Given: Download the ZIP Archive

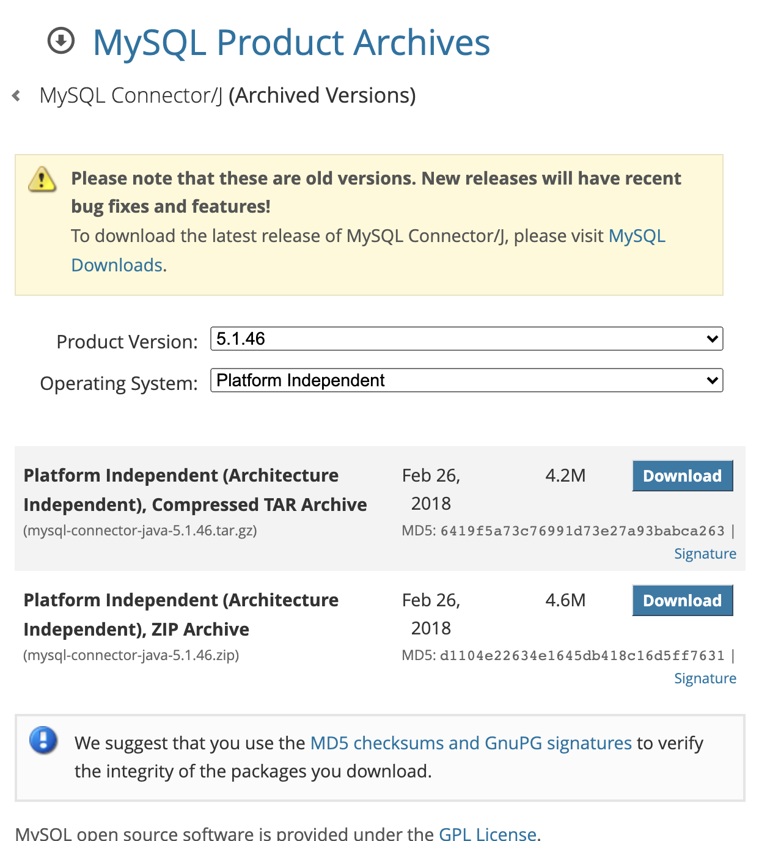Looking at the screenshot, I should click(682, 600).
